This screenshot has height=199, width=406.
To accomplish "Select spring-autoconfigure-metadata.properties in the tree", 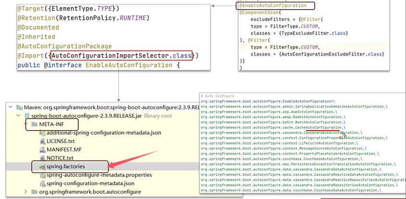I will 99,175.
